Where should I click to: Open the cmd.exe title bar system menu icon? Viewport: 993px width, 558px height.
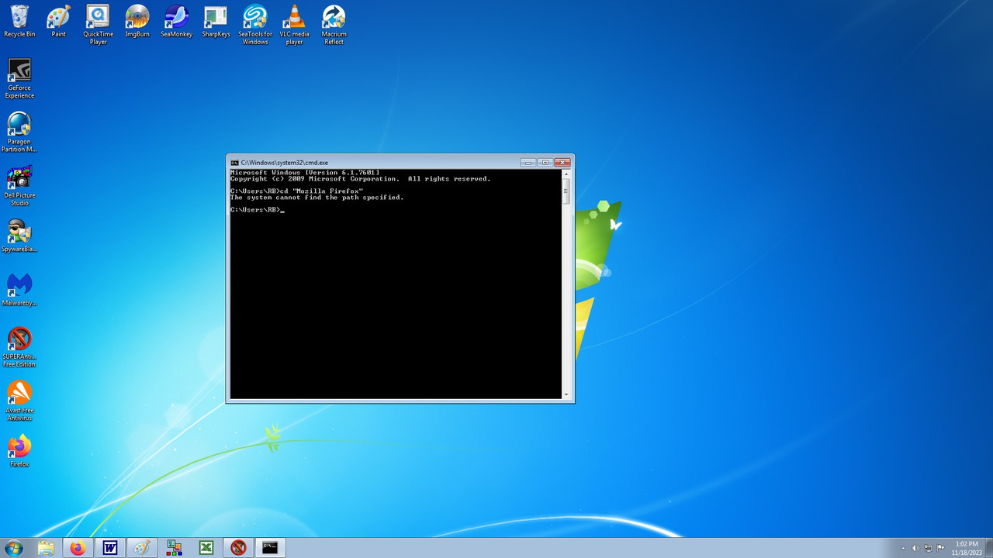234,163
